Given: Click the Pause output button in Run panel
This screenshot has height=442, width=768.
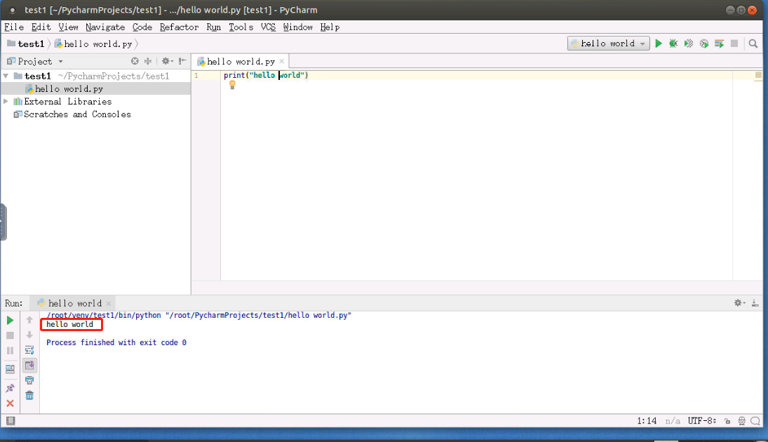Looking at the screenshot, I should pyautogui.click(x=10, y=351).
